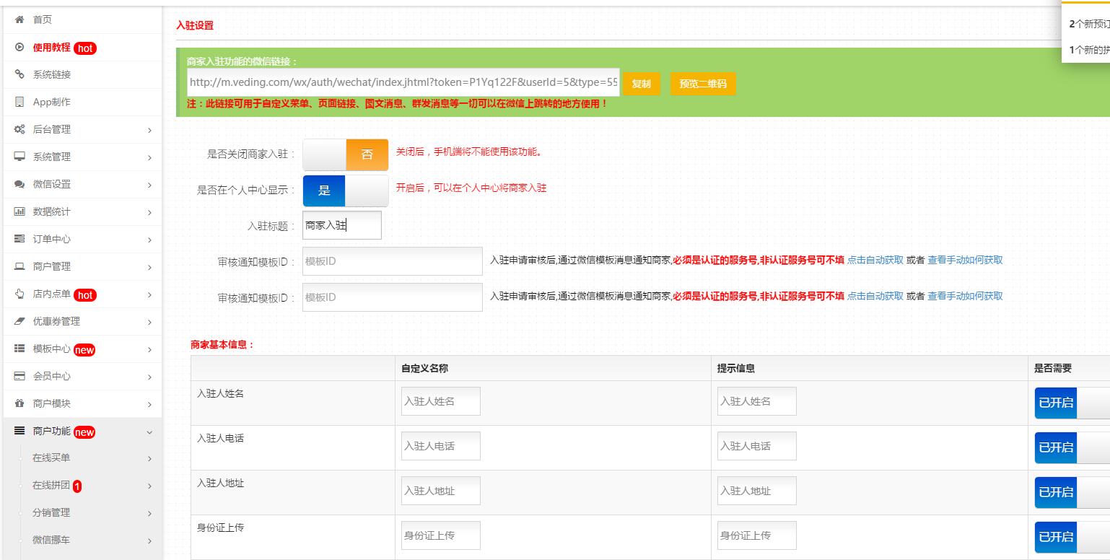Click the laptop icon beside 商户管理
The width and height of the screenshot is (1110, 560).
19,266
